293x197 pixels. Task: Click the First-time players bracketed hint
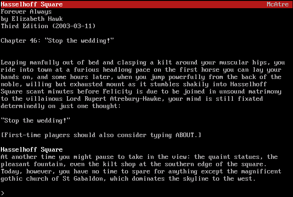[101, 135]
